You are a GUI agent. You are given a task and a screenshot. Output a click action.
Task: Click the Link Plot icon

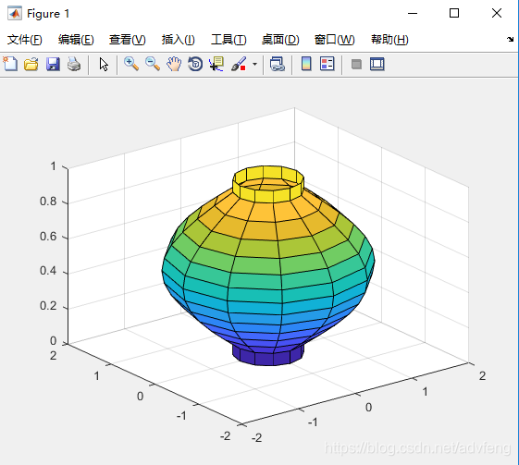(x=278, y=64)
